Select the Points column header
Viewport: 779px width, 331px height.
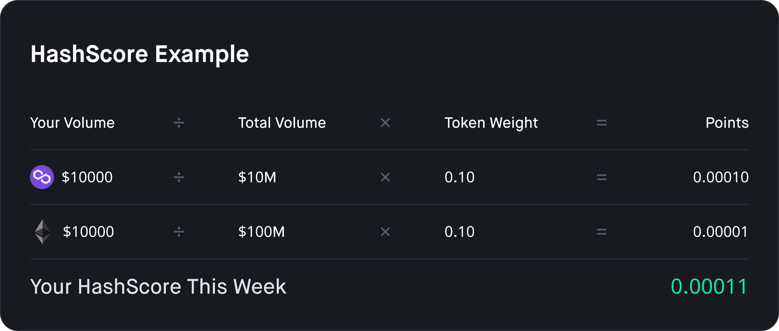click(x=727, y=123)
